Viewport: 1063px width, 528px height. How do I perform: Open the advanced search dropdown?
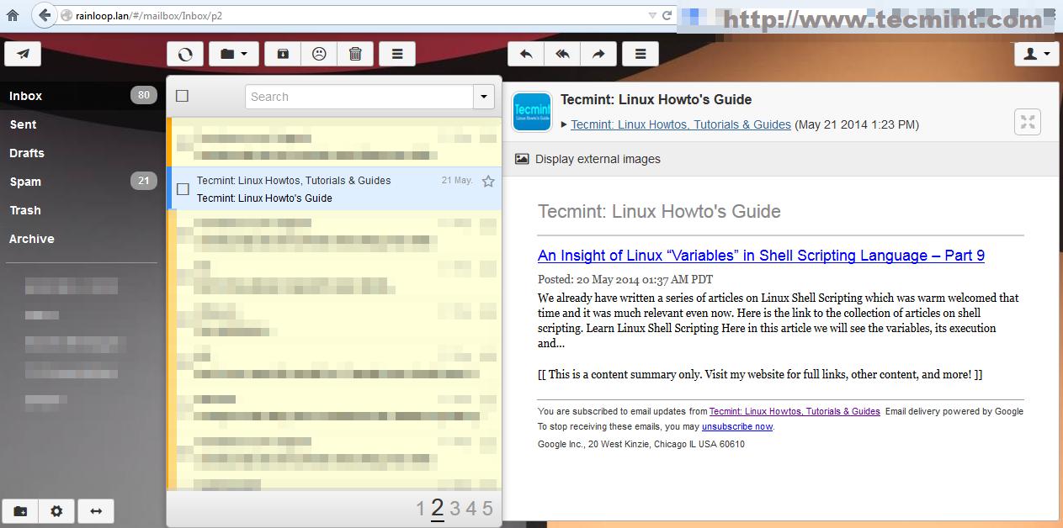484,97
